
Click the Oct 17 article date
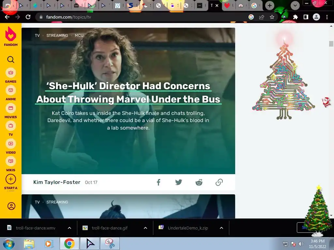91,182
